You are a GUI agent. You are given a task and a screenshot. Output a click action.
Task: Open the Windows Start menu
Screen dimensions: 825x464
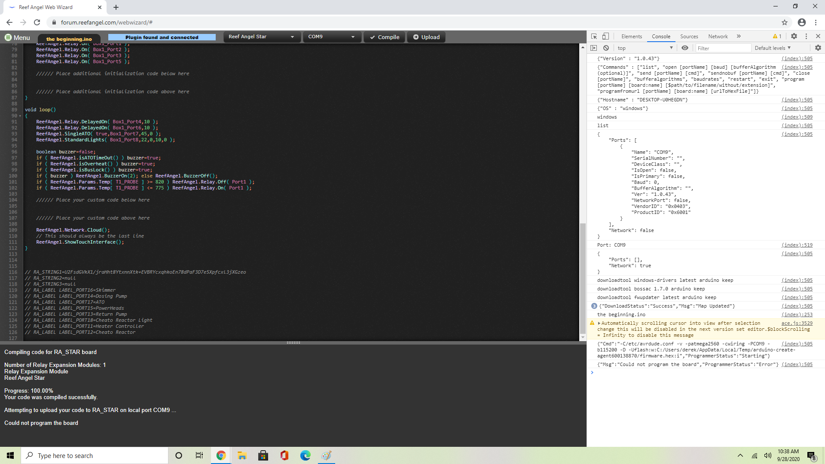pos(10,455)
